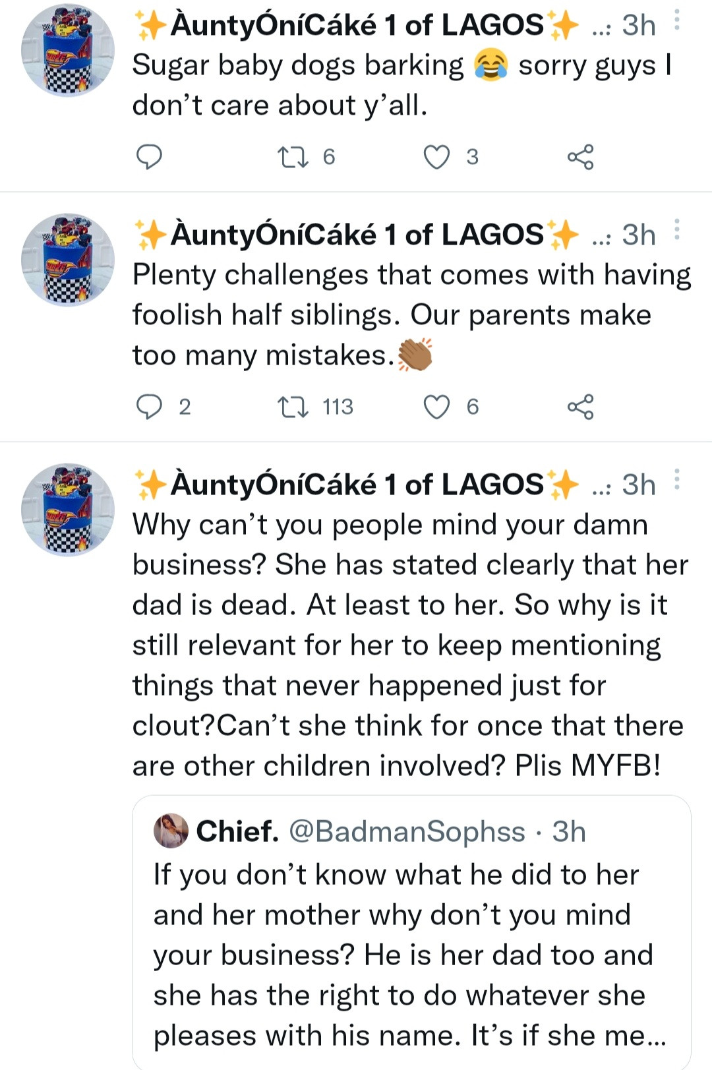Click the author name on the third tweet
The image size is (712, 1070).
(x=356, y=485)
